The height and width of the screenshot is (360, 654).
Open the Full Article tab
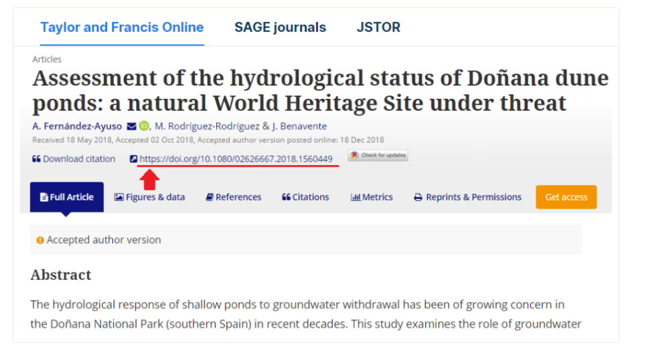[x=67, y=197]
